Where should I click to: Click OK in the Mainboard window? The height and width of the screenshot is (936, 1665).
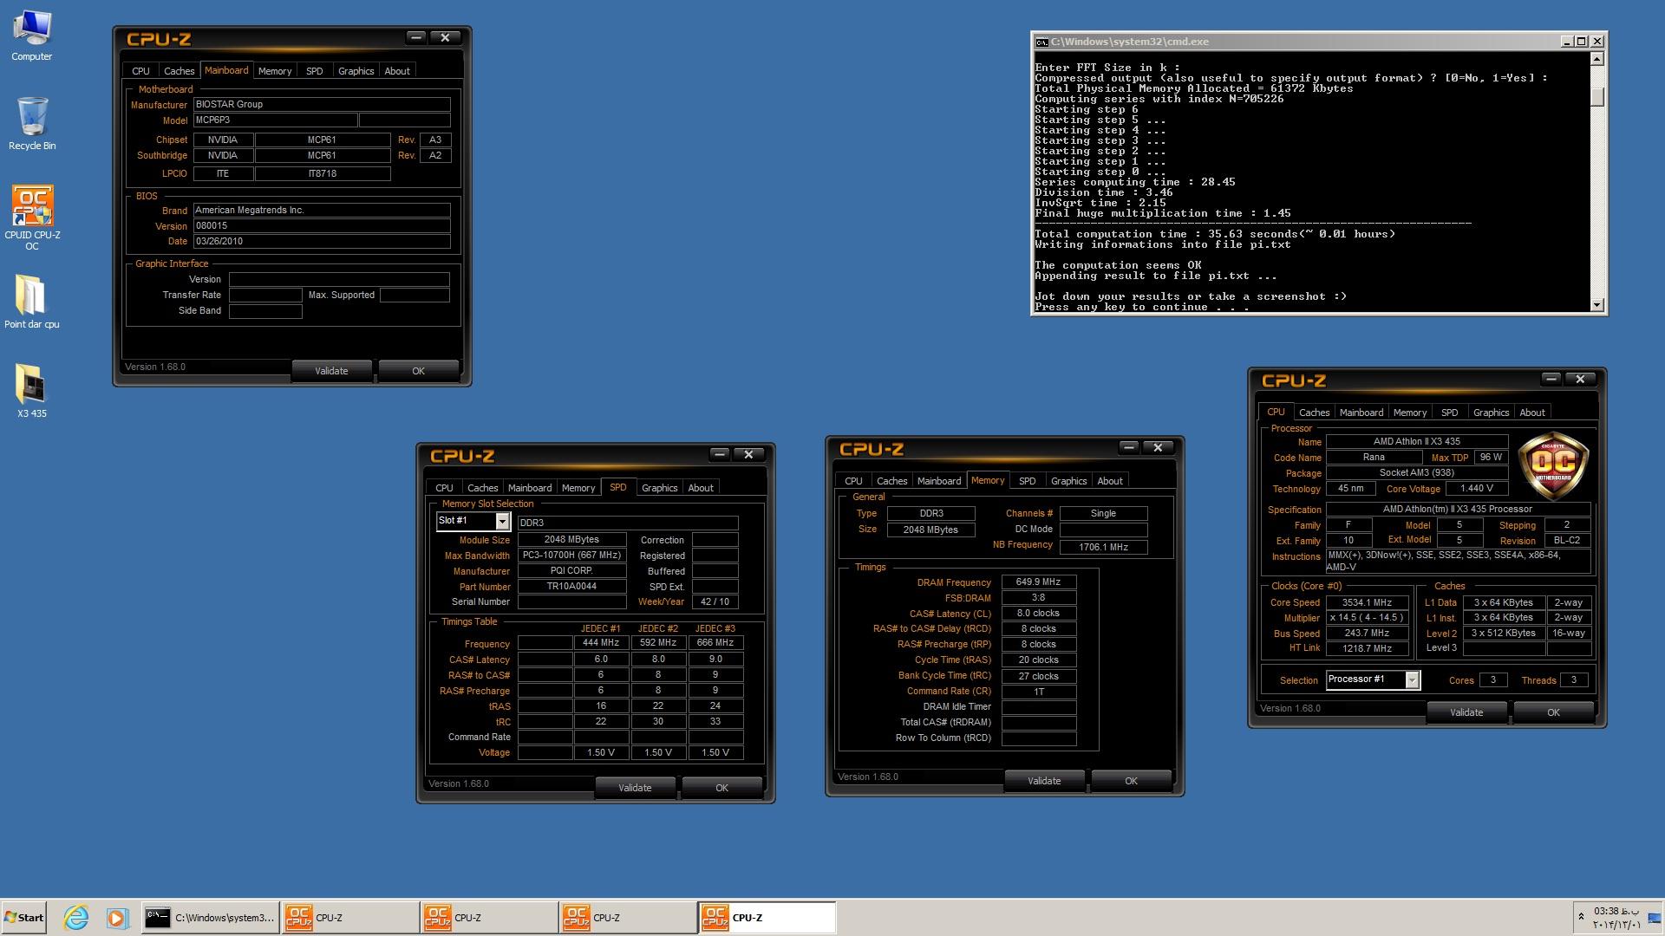(418, 371)
